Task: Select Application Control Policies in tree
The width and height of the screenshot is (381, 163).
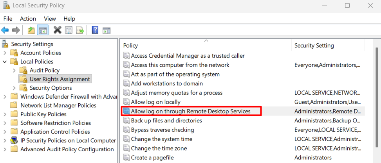Action: click(x=55, y=132)
